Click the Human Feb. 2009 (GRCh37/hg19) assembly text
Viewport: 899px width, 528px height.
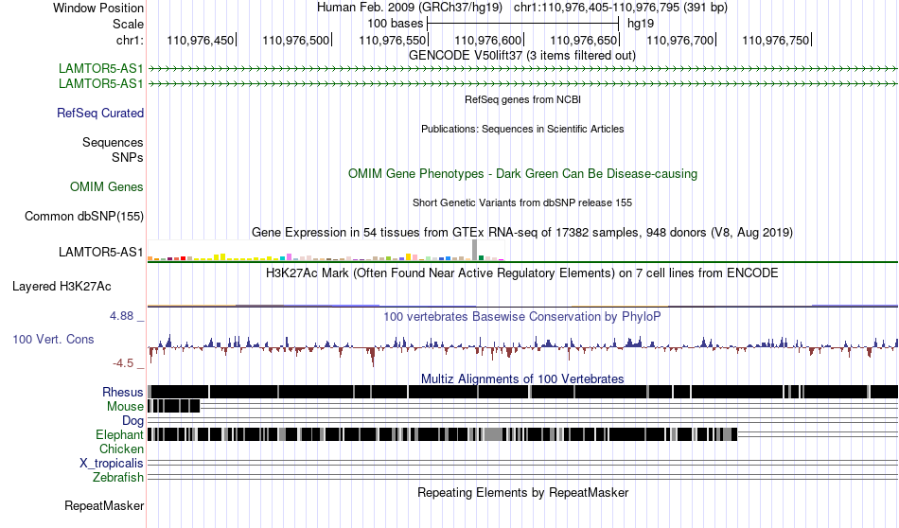(x=410, y=8)
